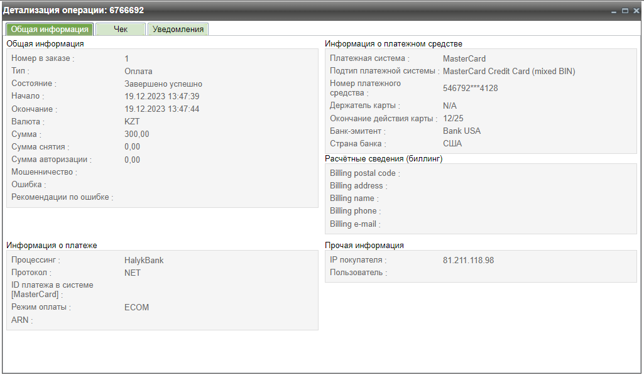Click the processing value HalykBank
The height and width of the screenshot is (375, 644).
coord(144,260)
